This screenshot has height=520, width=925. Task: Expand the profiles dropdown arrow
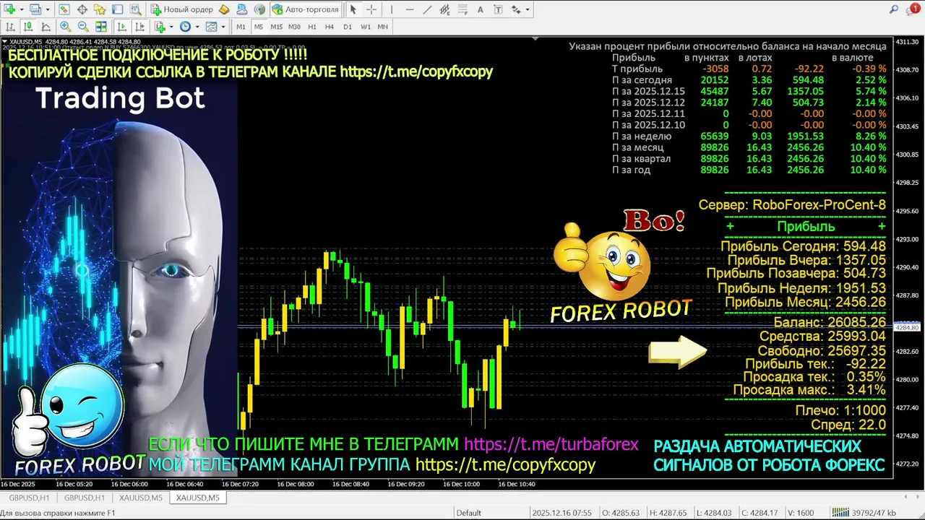pos(48,9)
